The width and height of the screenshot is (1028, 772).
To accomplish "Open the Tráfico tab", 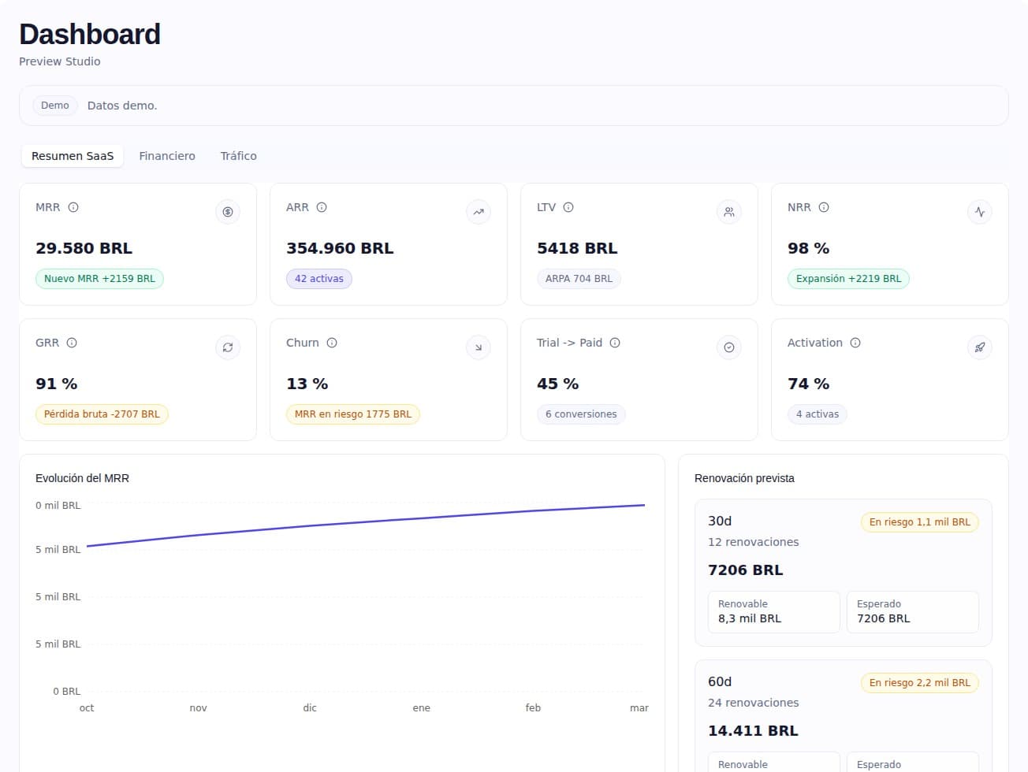I will [x=239, y=156].
